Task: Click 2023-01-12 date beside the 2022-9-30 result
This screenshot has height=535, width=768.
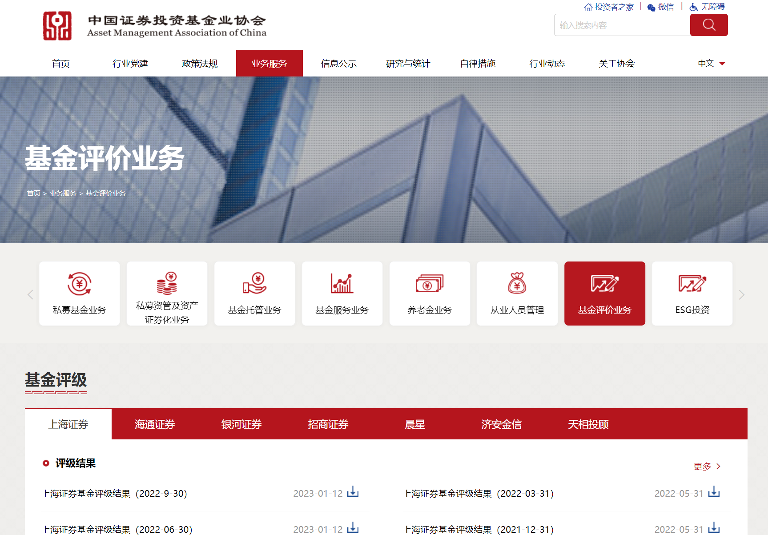Action: coord(318,494)
